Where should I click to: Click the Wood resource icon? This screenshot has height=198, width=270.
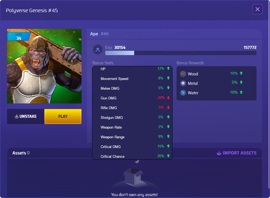[x=183, y=74]
